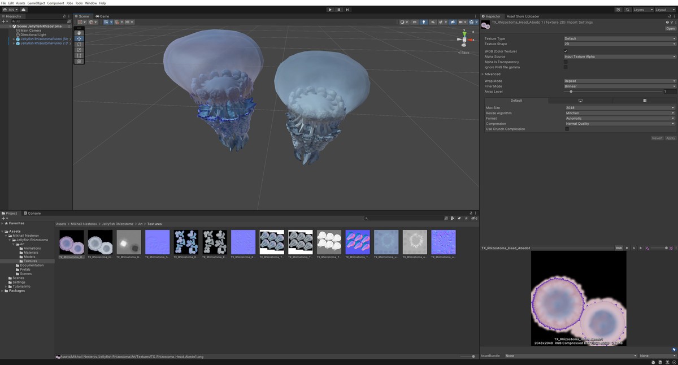Select the Rotate tool in Scene toolbar
The height and width of the screenshot is (365, 678).
[x=79, y=44]
